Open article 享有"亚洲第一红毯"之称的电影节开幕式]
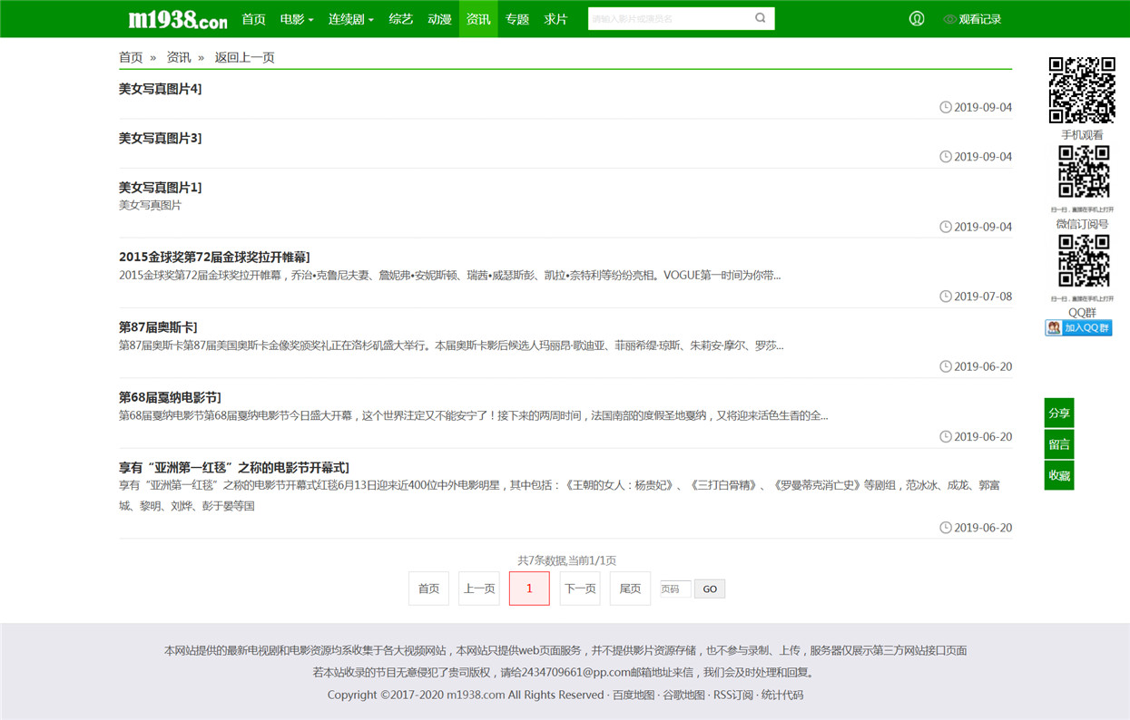 pos(234,467)
